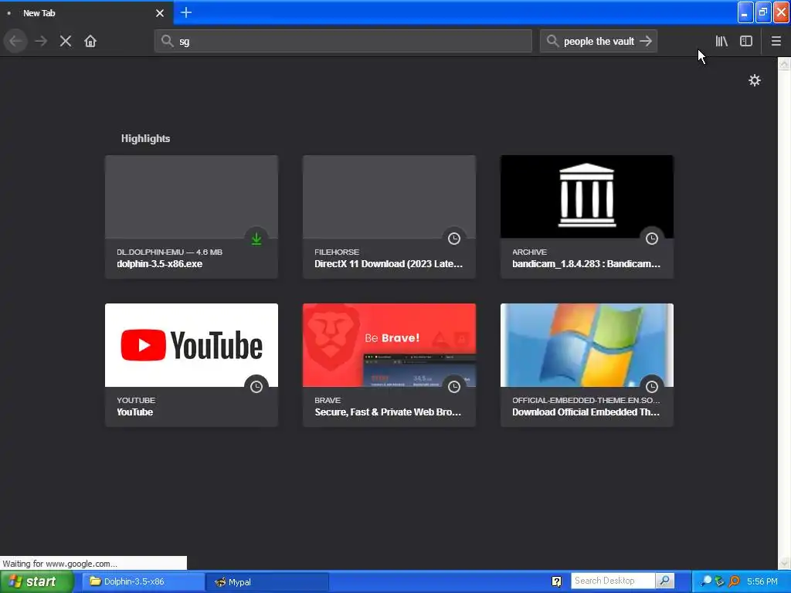
Task: Click the history clock on Embedded Theme card
Action: [652, 387]
